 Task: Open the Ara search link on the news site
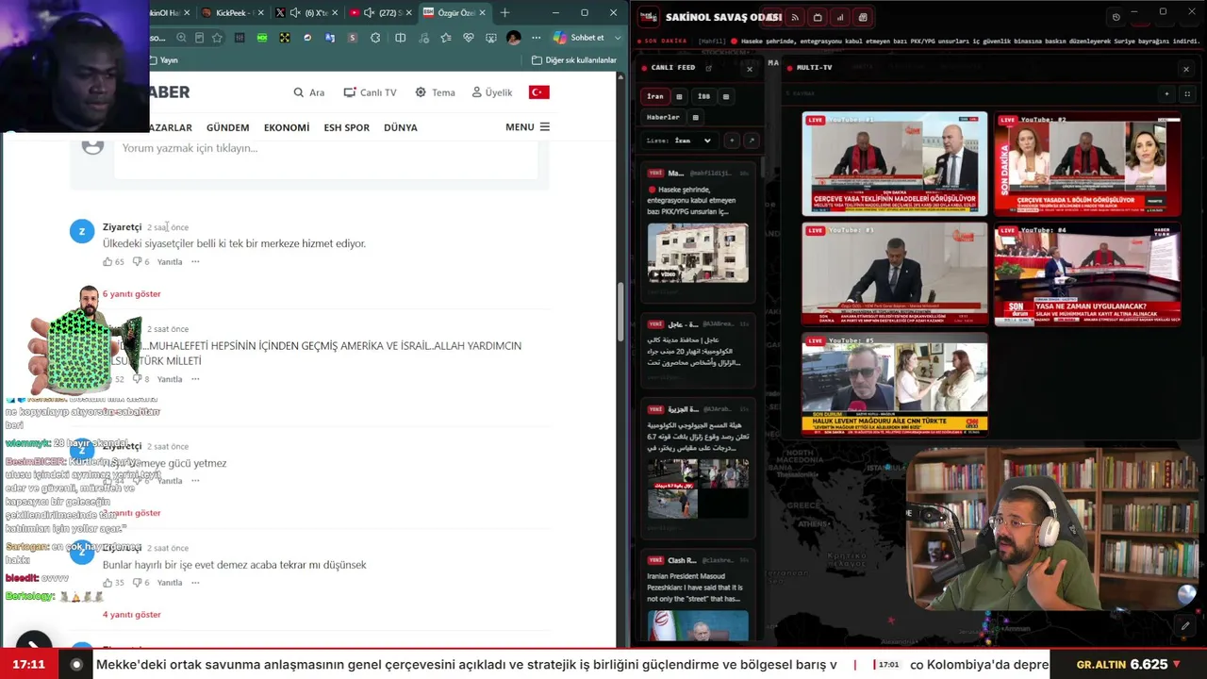coord(309,92)
